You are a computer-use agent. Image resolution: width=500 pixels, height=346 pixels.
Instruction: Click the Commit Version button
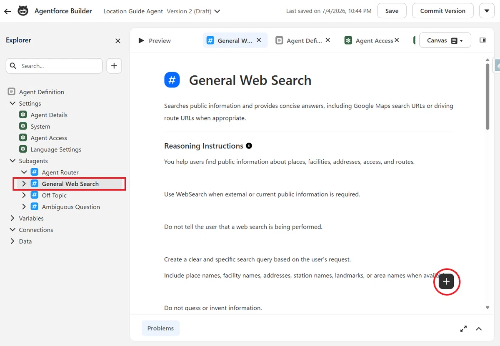click(442, 11)
